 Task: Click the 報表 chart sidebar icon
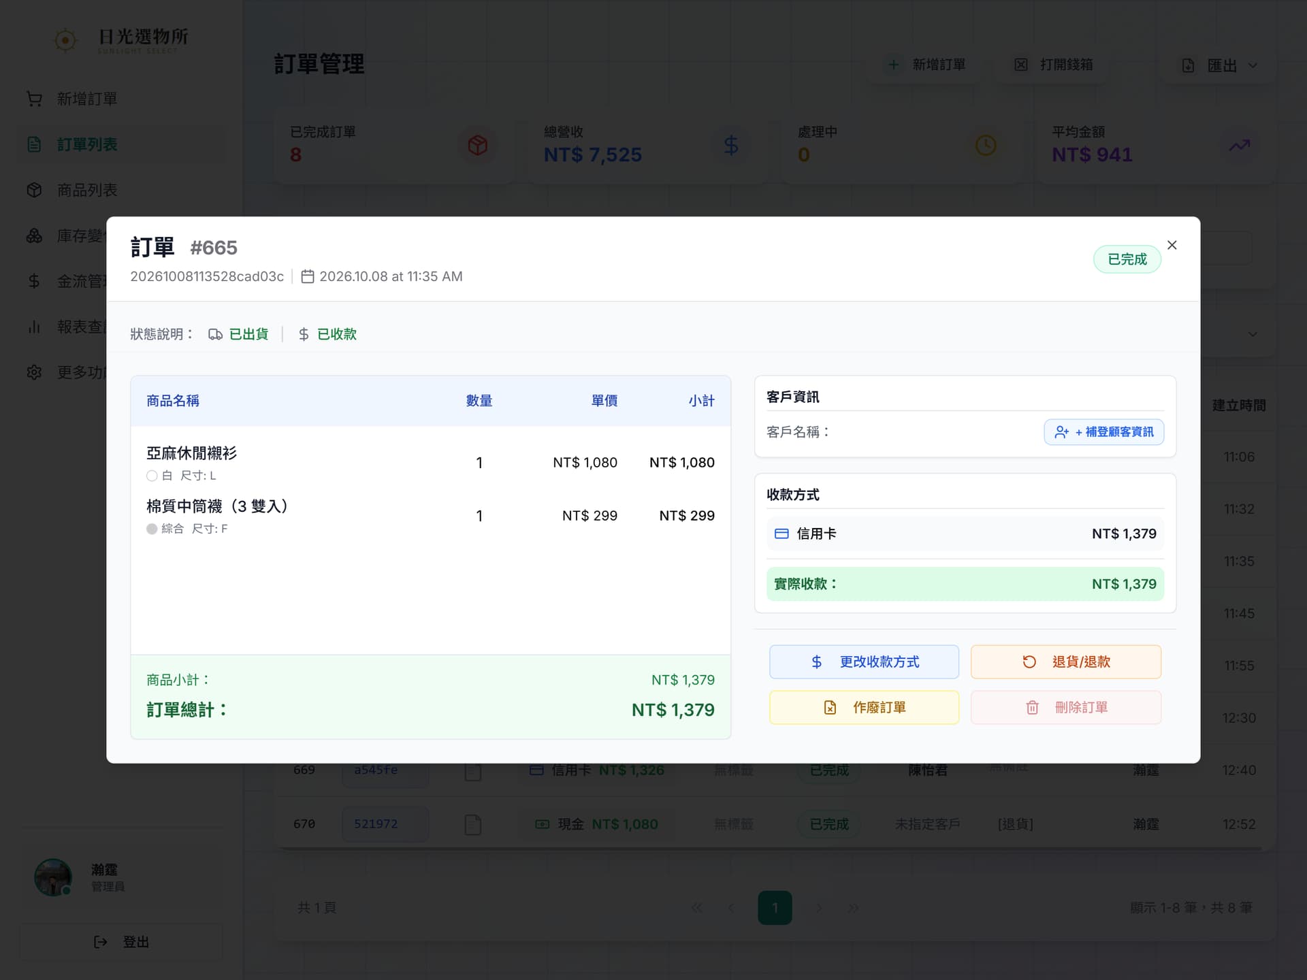(x=34, y=327)
